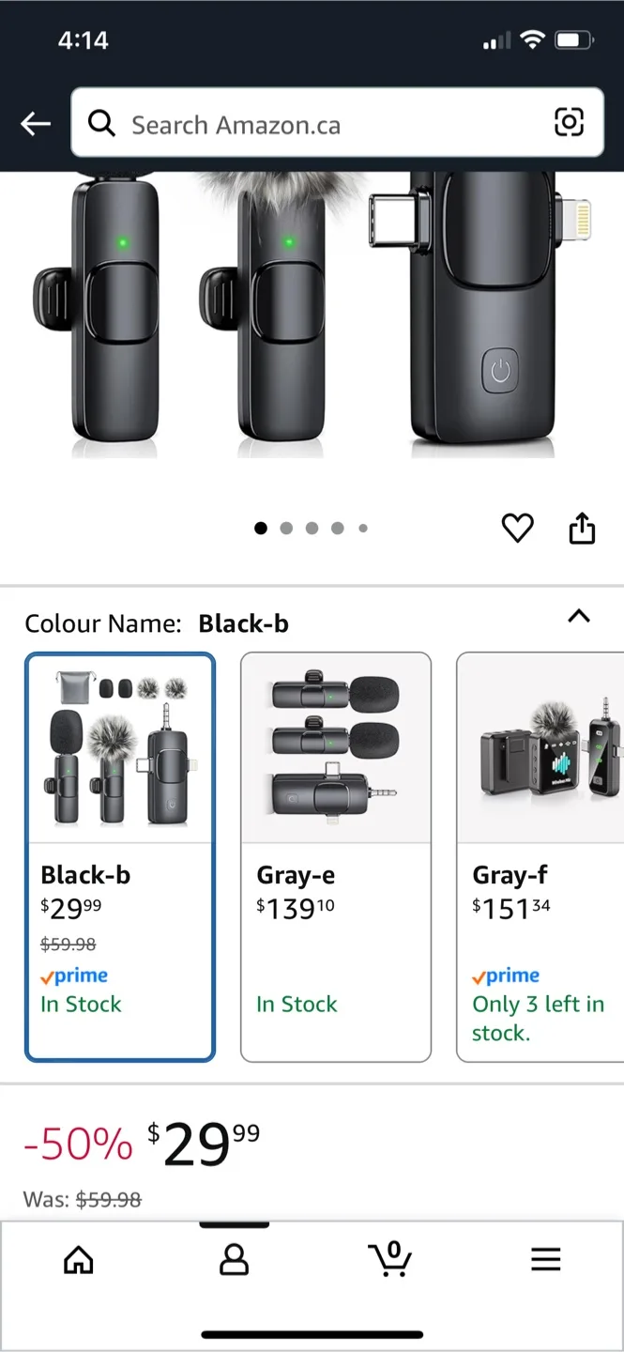Image resolution: width=624 pixels, height=1352 pixels.
Task: Tap the share icon
Action: coord(582,528)
